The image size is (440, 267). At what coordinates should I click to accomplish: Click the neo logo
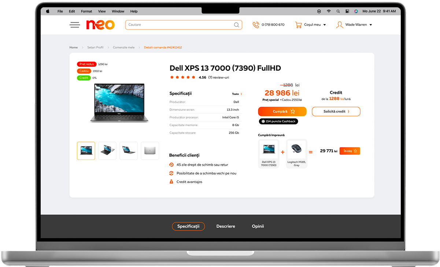(x=100, y=25)
